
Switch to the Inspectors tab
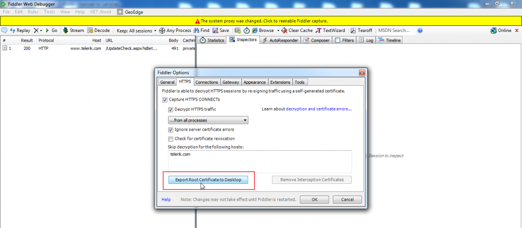243,40
